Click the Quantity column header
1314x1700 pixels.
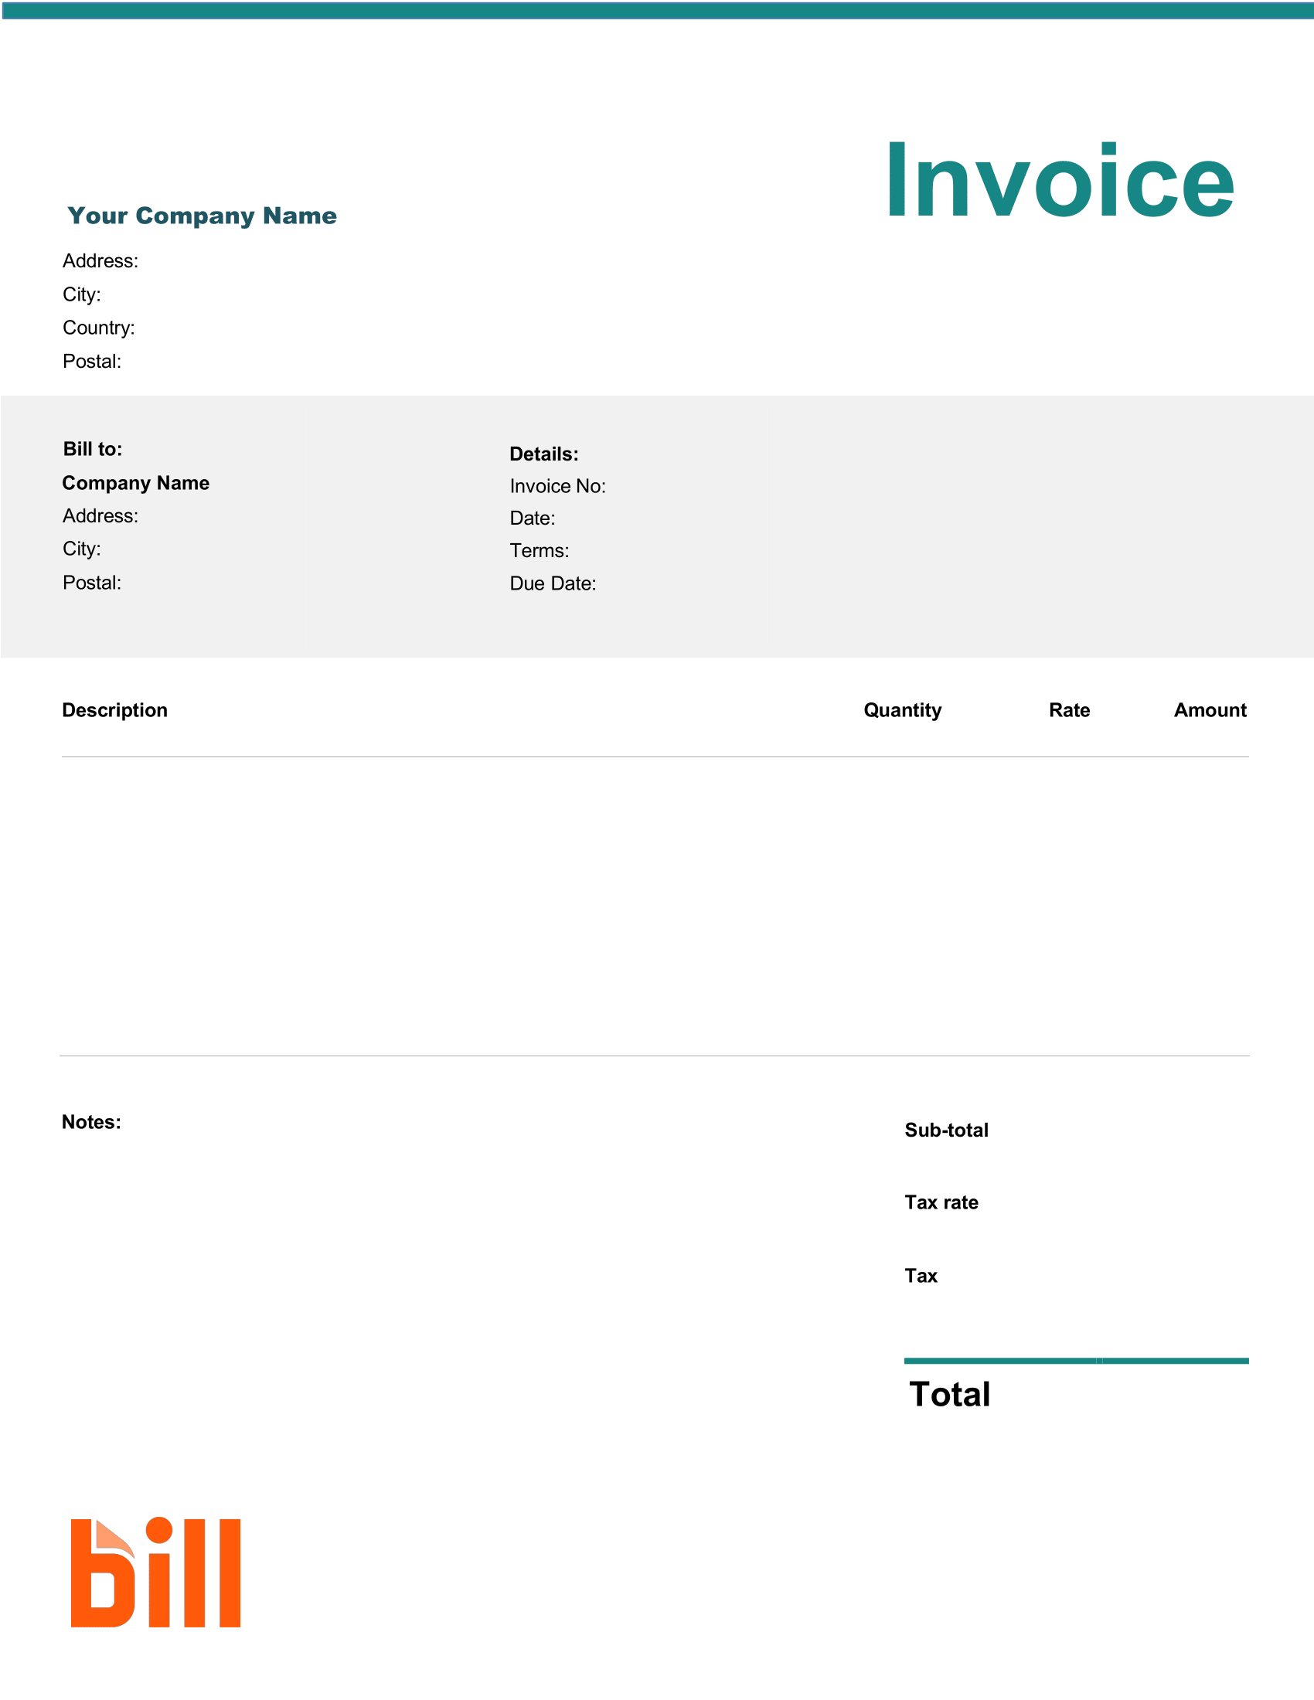(902, 709)
